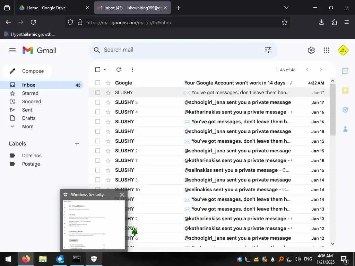Open the Dominos label
The image size is (355, 266).
pos(32,156)
